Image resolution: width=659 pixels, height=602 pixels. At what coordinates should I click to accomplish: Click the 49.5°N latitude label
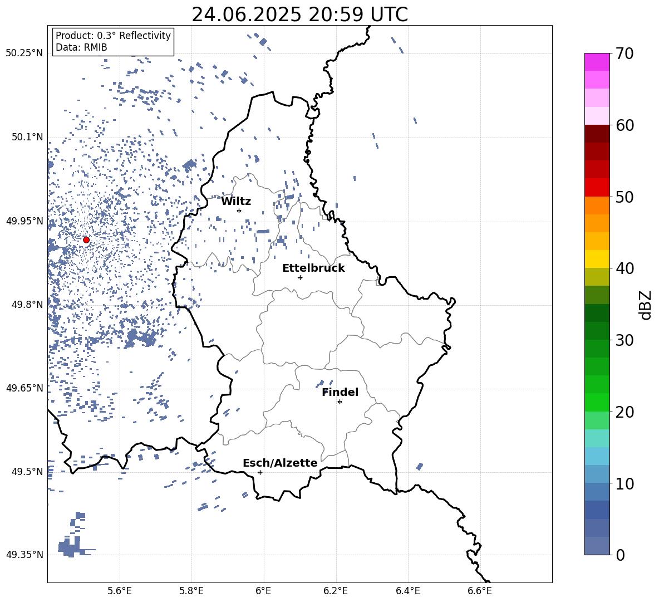coord(27,471)
